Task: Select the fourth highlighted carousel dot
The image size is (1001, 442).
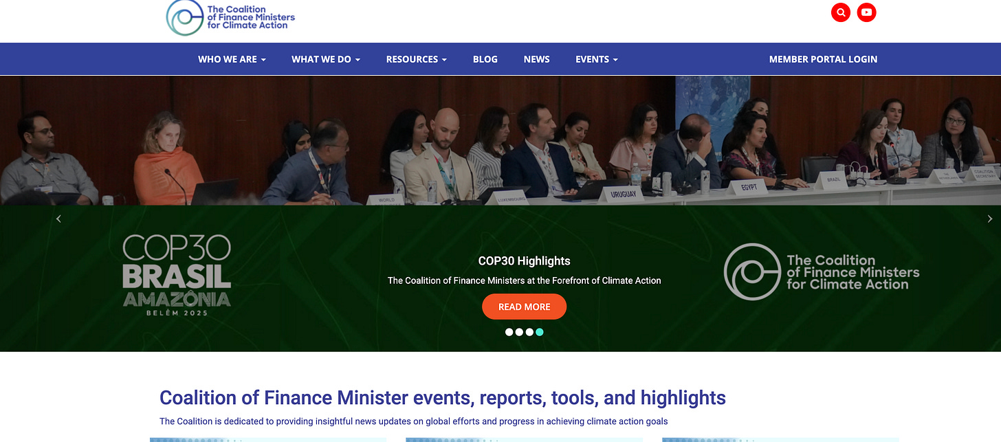Action: 540,332
